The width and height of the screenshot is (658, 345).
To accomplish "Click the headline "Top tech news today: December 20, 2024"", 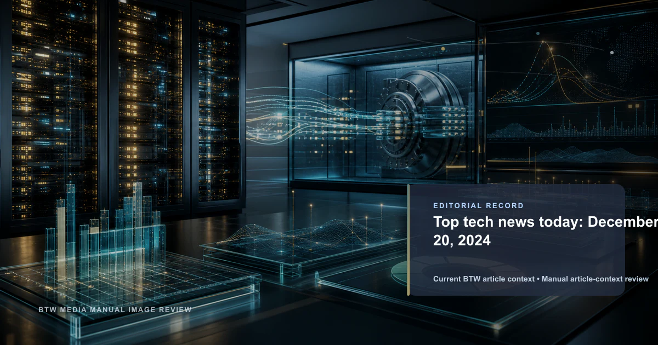I will tap(546, 231).
